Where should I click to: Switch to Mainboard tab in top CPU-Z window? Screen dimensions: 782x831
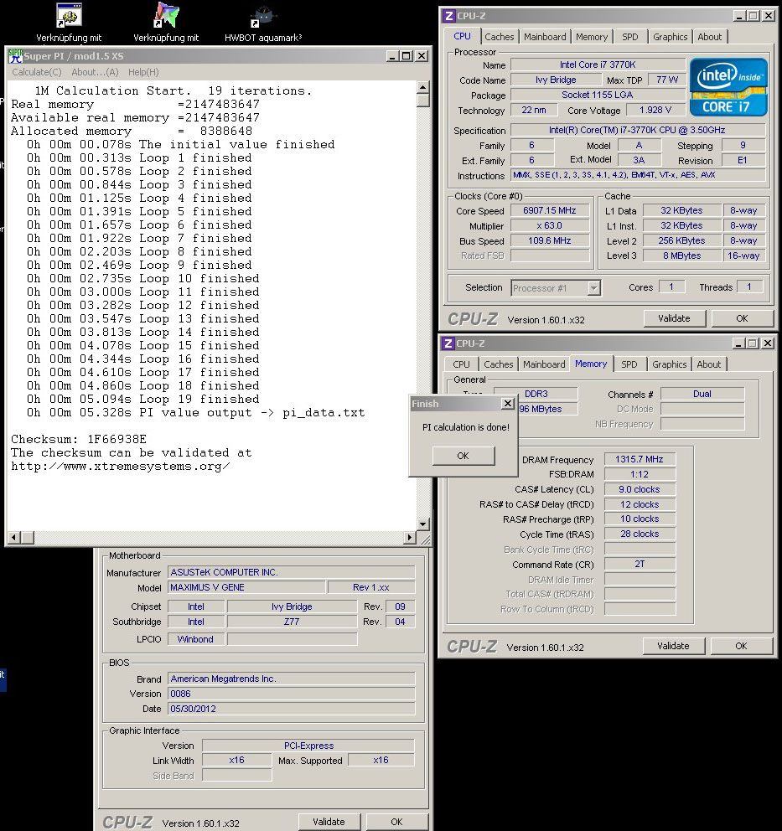(x=545, y=37)
